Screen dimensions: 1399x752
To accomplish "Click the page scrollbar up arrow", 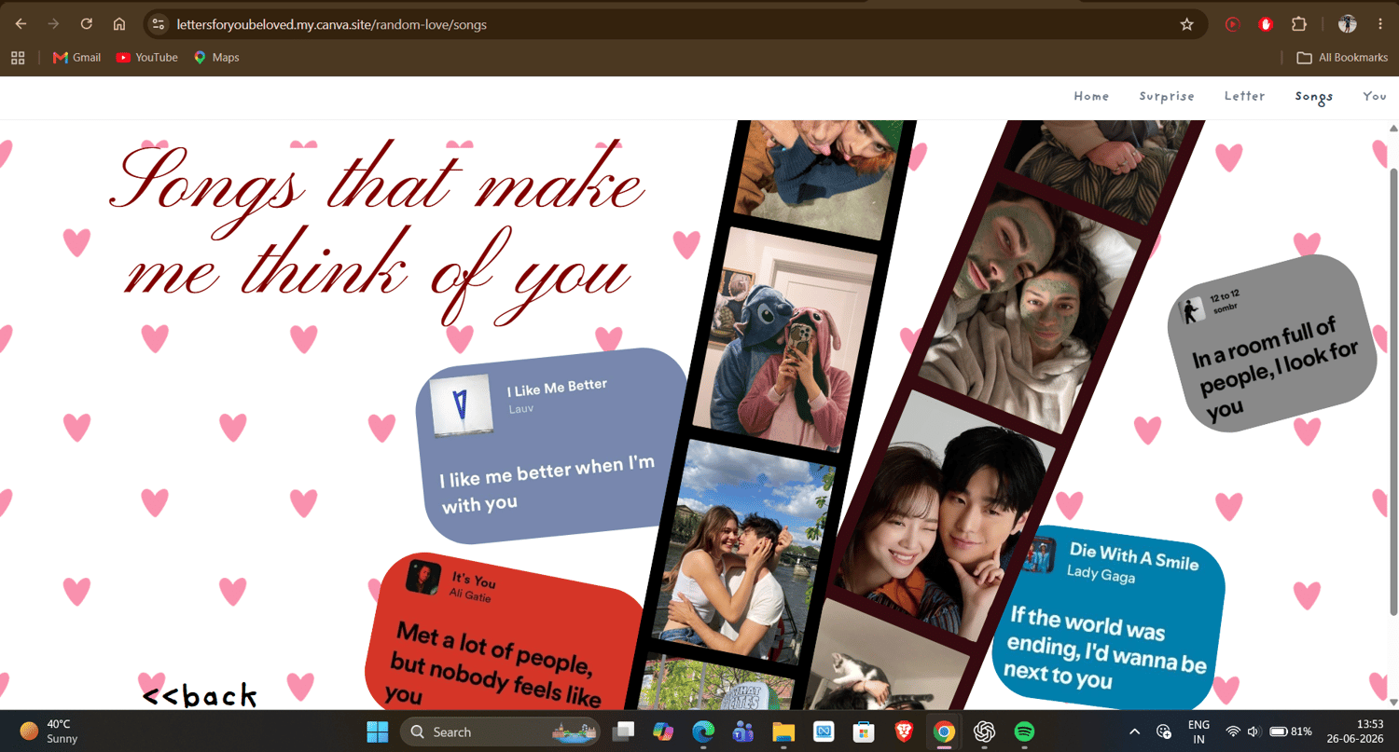I will pyautogui.click(x=1393, y=129).
